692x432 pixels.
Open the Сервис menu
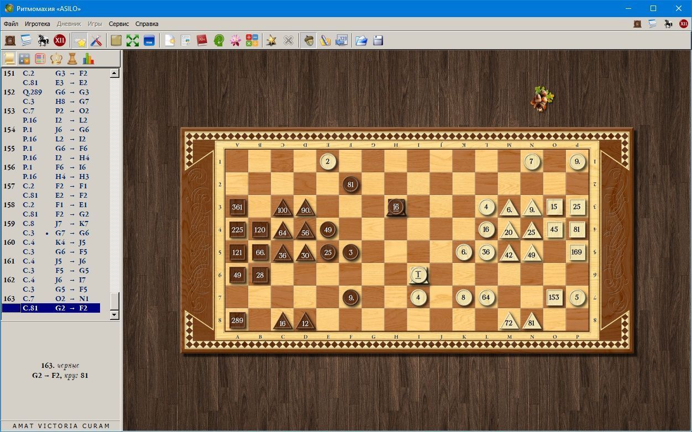click(x=118, y=24)
